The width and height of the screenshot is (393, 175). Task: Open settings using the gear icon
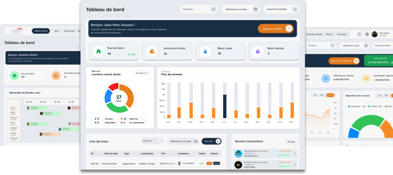(x=367, y=34)
